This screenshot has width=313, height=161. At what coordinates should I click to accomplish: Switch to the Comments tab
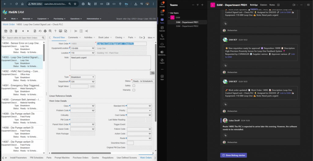pos(73,37)
